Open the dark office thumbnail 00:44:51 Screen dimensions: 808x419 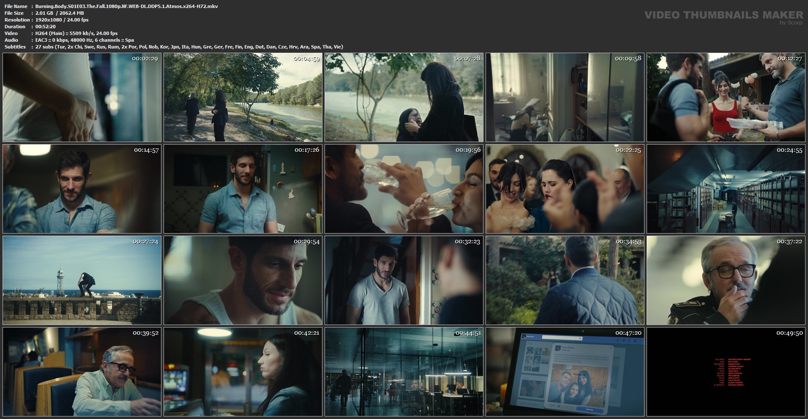click(404, 372)
